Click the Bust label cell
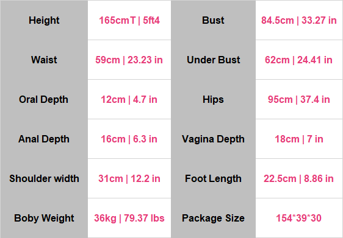Screen dimensions: 343x238 pos(213,20)
